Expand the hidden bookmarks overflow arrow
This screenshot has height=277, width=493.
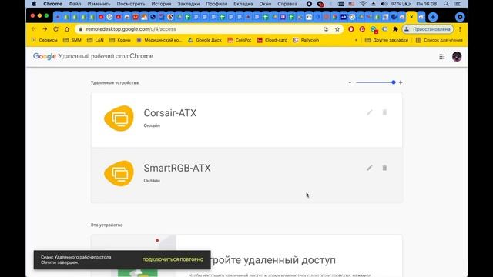point(356,40)
